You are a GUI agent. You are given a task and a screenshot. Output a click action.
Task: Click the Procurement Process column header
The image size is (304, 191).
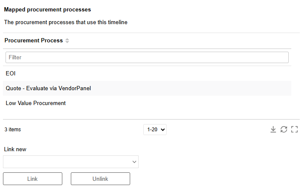pos(34,41)
